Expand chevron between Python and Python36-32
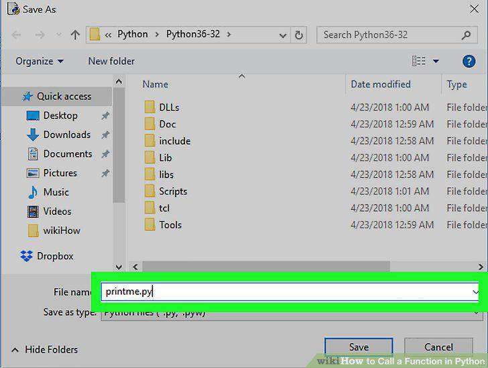Image resolution: width=488 pixels, height=368 pixels. (157, 34)
